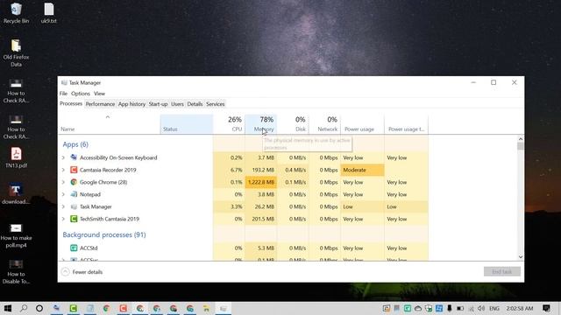Sort by the Status column header
561x315 pixels.
click(187, 124)
